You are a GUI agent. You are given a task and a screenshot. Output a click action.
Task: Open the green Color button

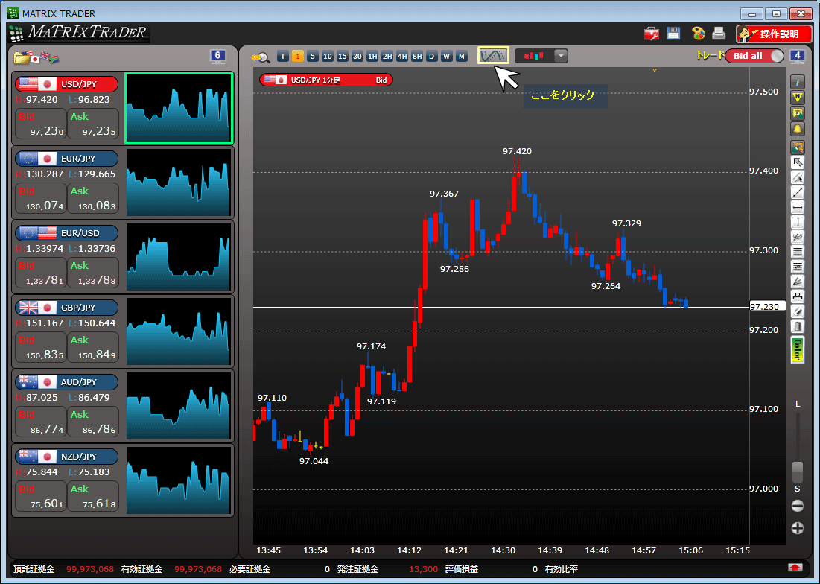pyautogui.click(x=797, y=350)
